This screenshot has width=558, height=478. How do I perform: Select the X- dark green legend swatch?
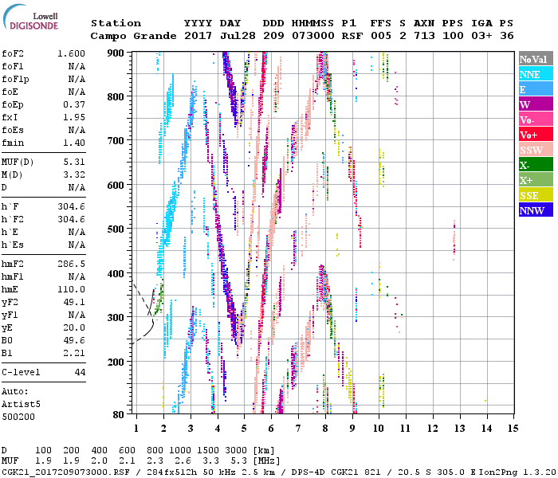coord(536,165)
